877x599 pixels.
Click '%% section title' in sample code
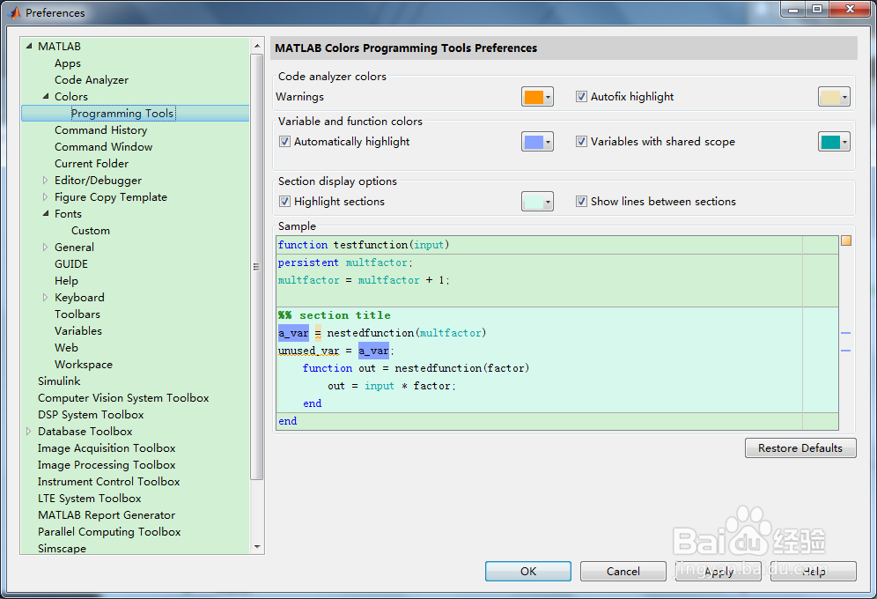point(334,314)
